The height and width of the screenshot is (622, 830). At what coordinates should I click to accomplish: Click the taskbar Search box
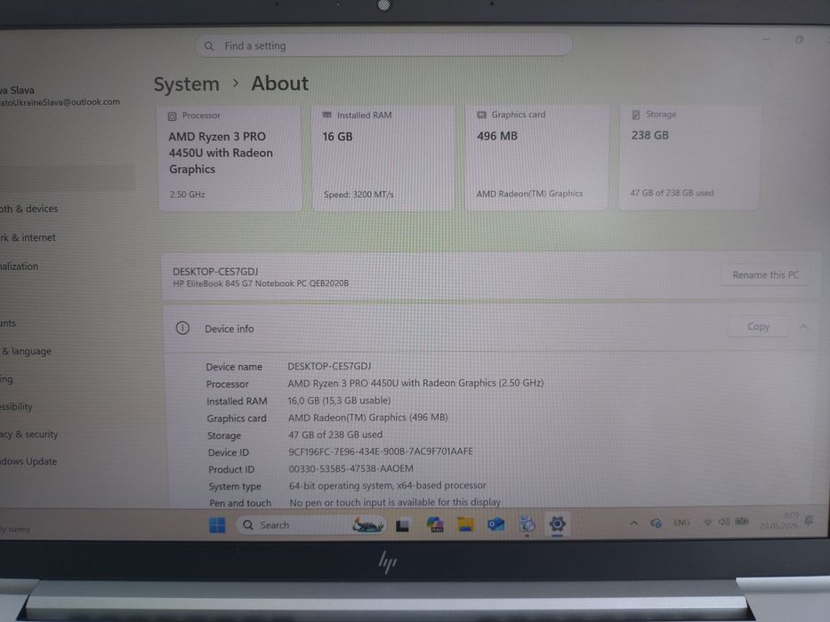(x=310, y=525)
